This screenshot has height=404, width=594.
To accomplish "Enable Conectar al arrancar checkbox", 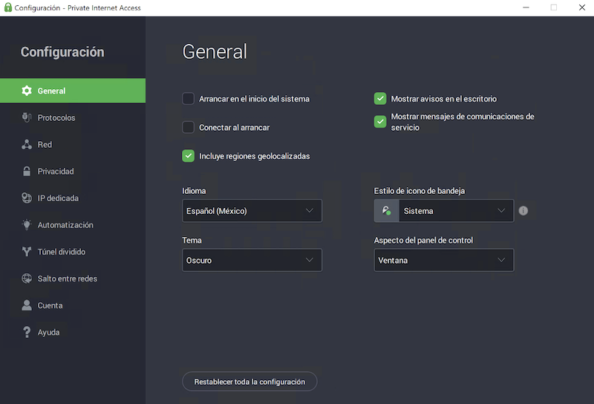I will 189,127.
